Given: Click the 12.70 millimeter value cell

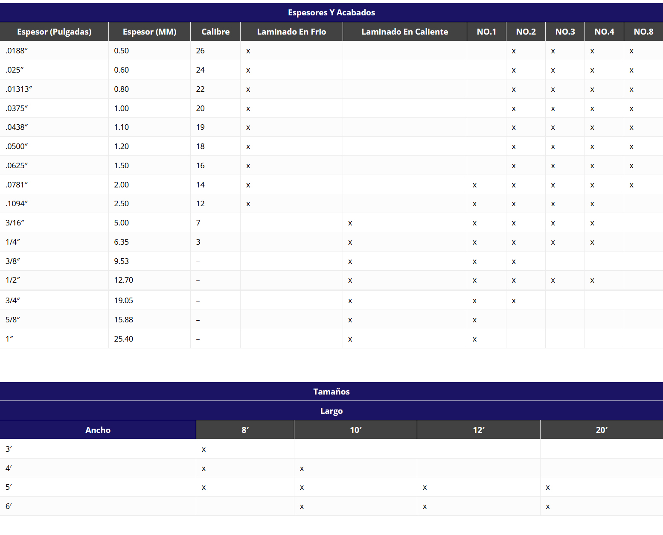Looking at the screenshot, I should 123,280.
